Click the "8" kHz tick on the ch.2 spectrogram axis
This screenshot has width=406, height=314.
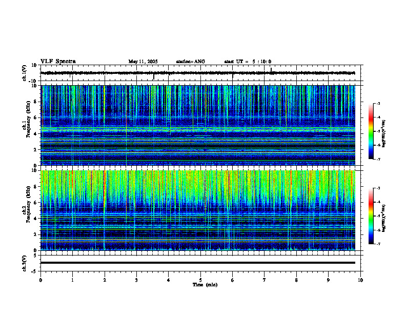click(36, 187)
